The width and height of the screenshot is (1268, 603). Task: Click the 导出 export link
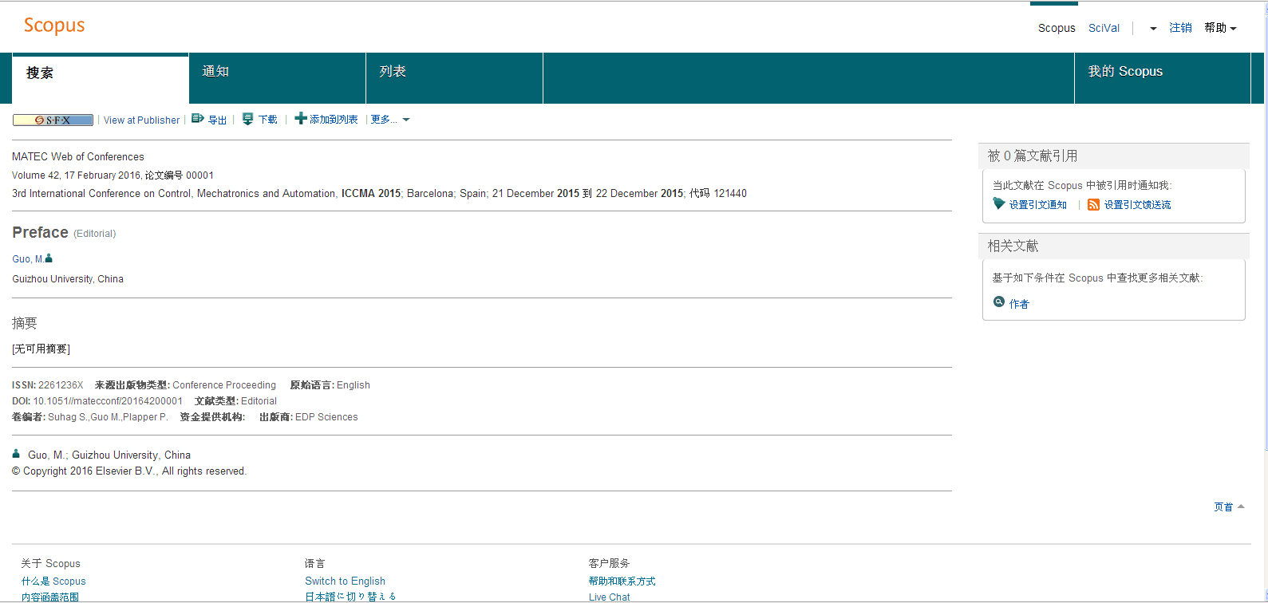217,120
